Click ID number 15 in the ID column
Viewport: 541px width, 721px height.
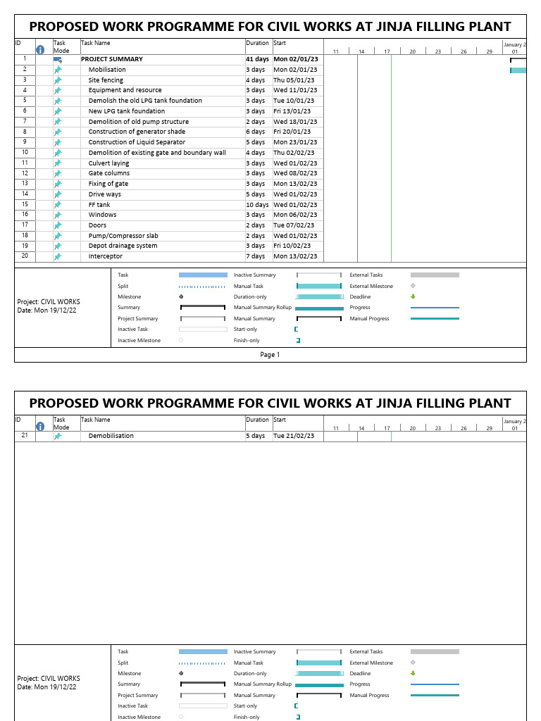tap(25, 204)
